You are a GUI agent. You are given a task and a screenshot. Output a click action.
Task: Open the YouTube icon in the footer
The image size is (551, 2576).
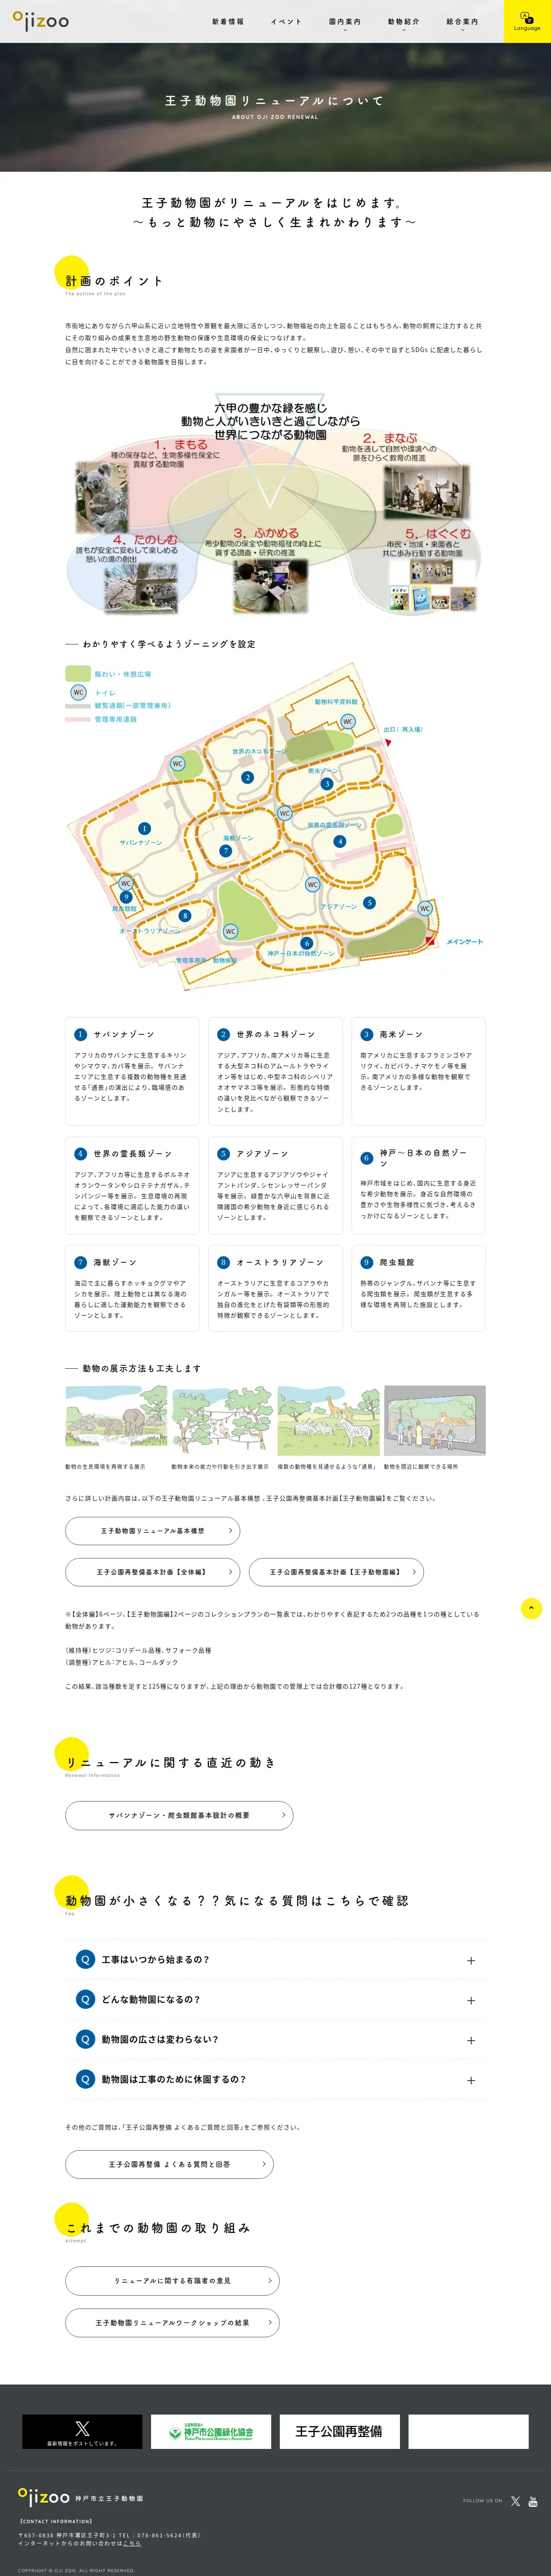533,2500
